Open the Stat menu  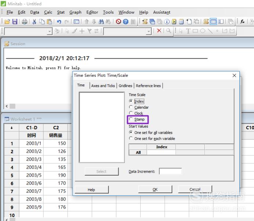[61, 12]
